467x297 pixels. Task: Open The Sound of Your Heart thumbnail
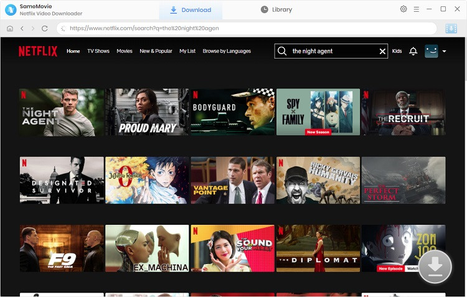pos(233,248)
